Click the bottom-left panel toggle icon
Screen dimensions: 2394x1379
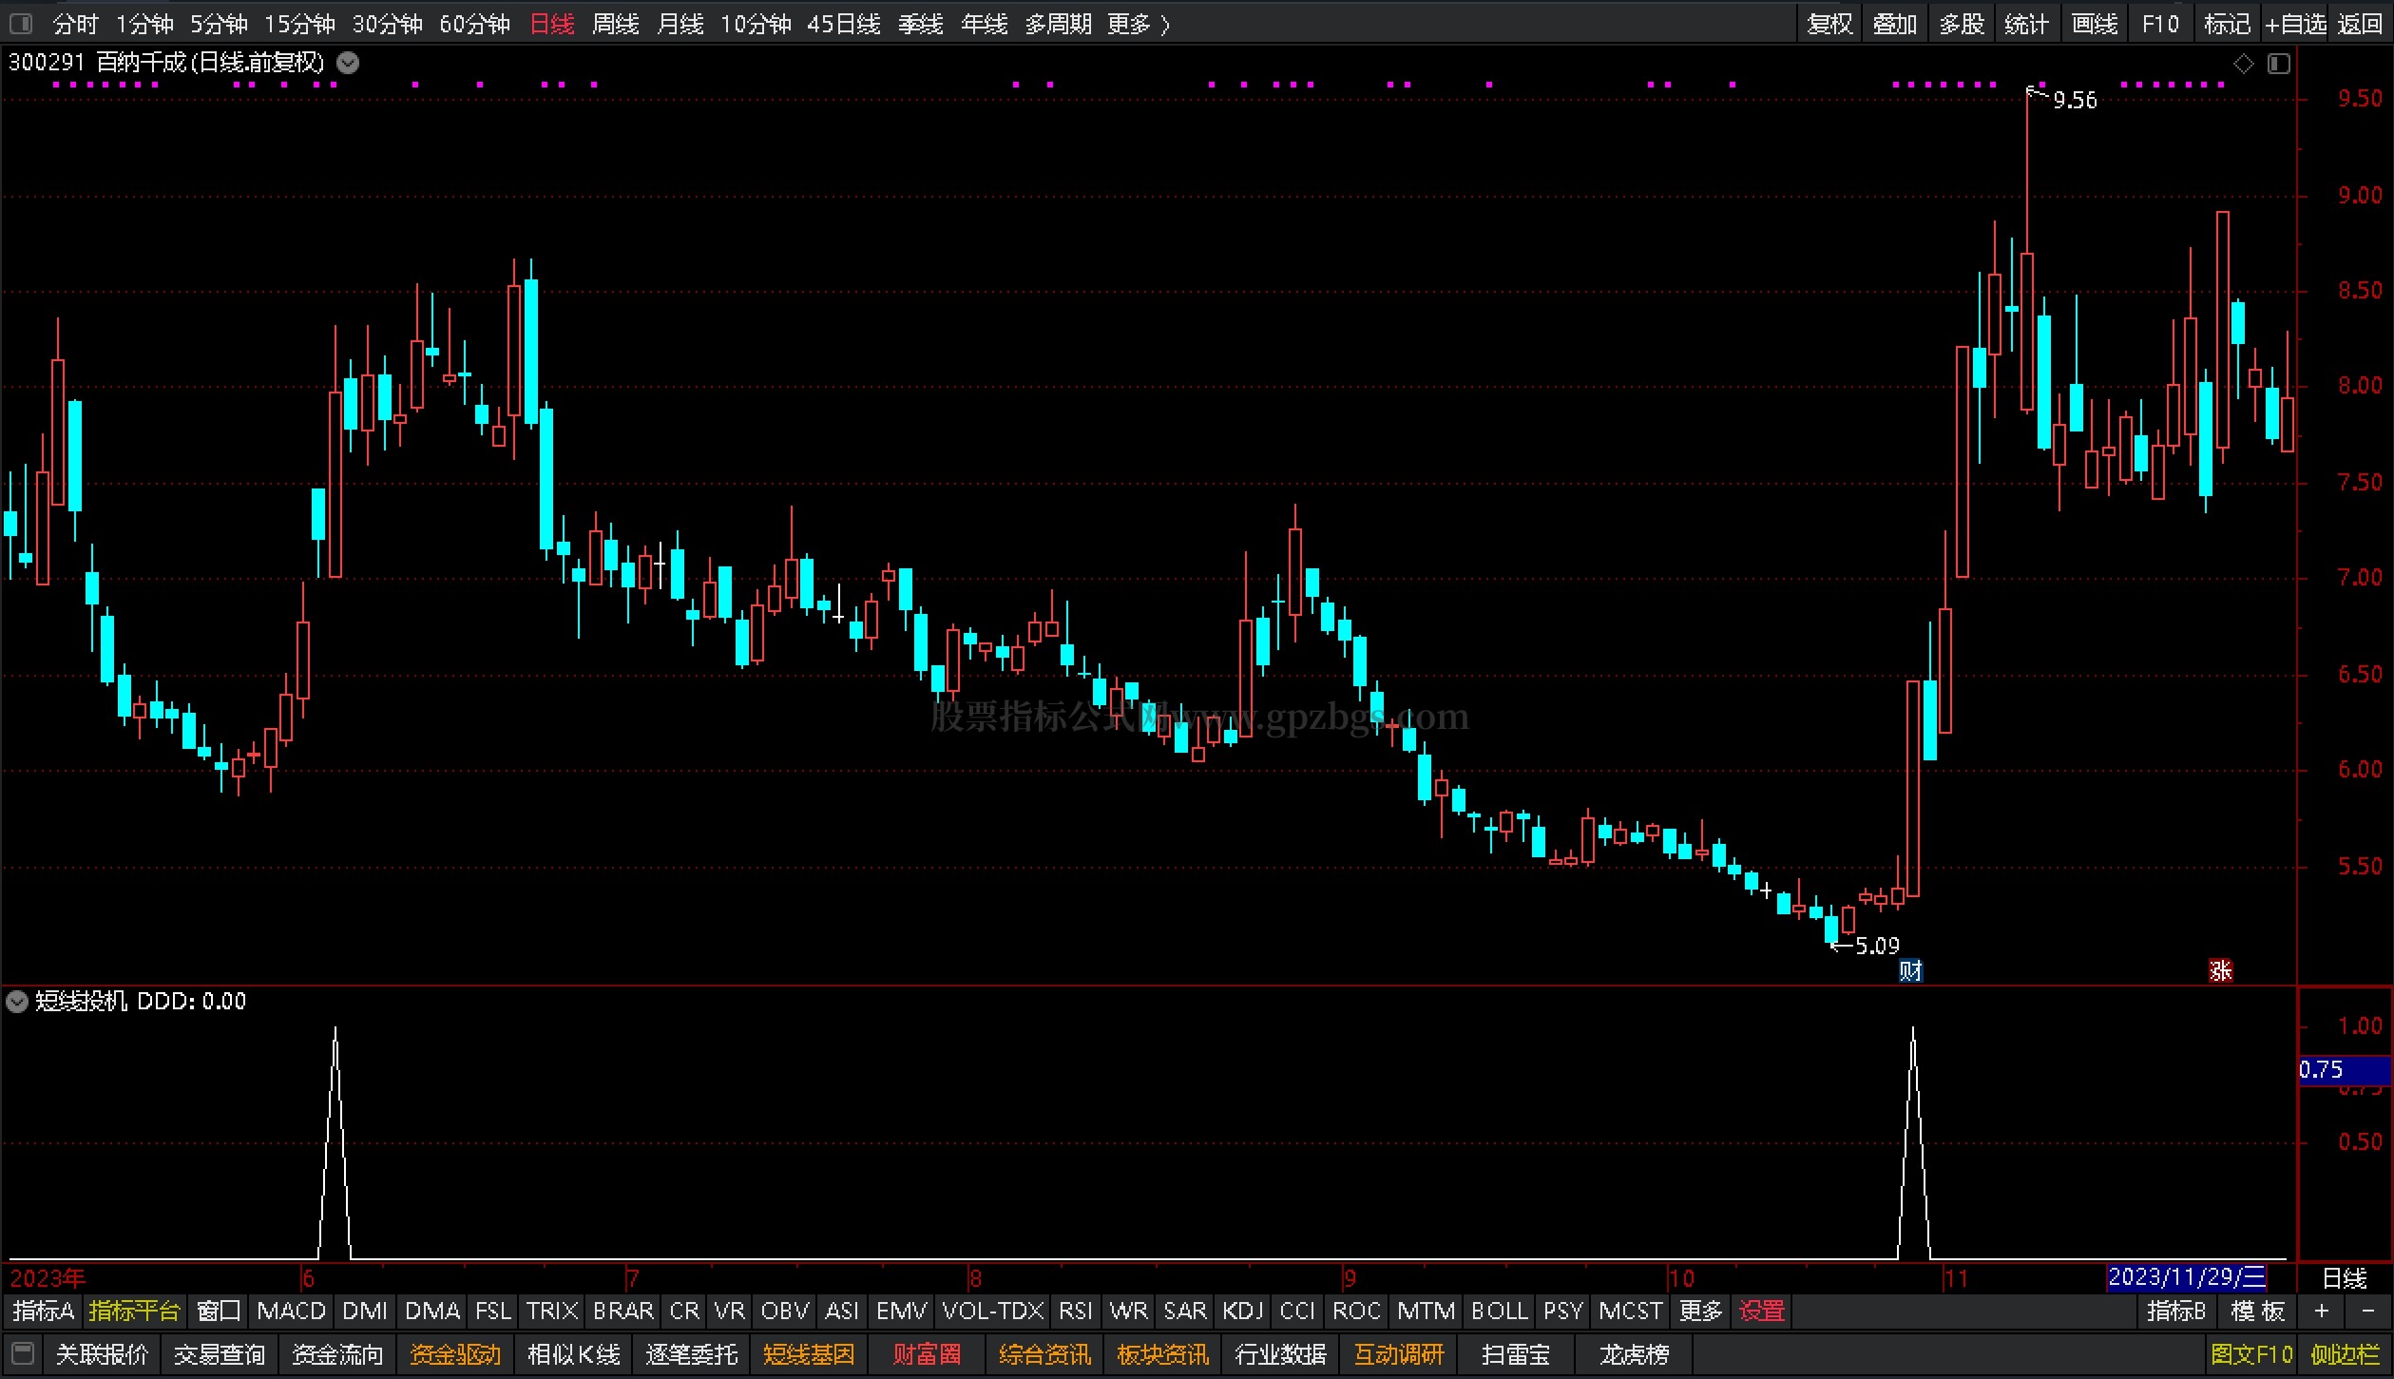tap(24, 1353)
